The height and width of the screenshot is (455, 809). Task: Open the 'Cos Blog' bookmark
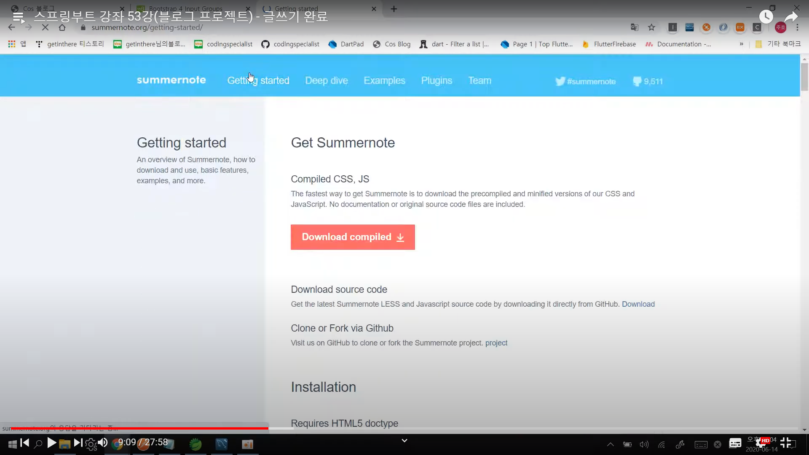click(391, 44)
